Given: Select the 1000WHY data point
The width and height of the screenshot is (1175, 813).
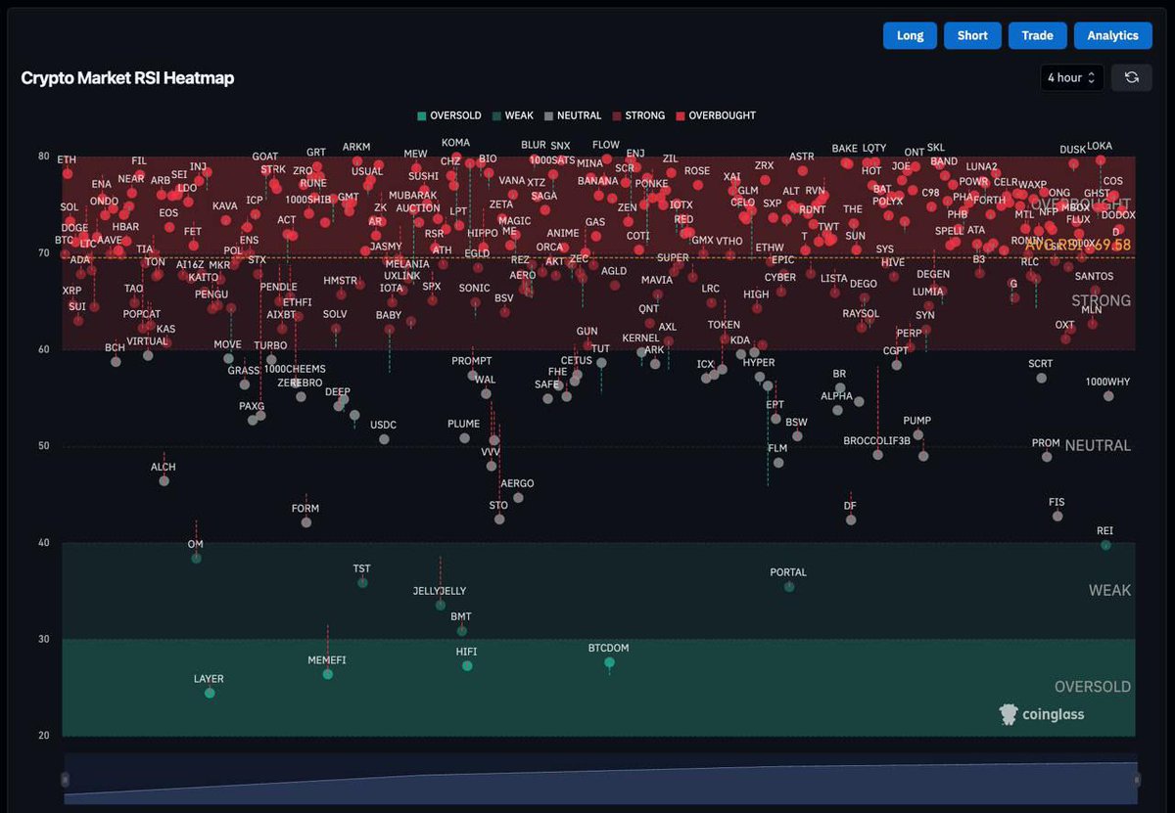Looking at the screenshot, I should click(x=1108, y=395).
